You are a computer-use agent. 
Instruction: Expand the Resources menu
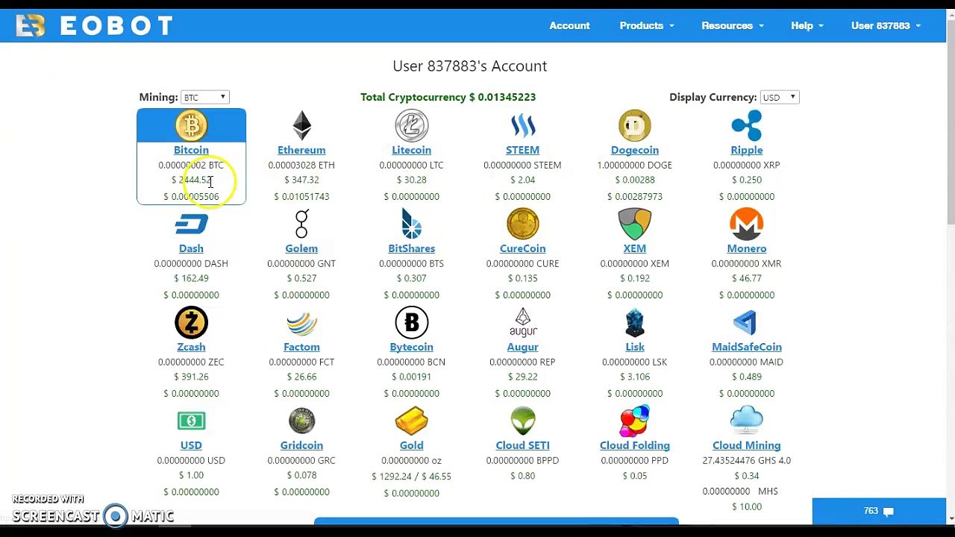[732, 25]
